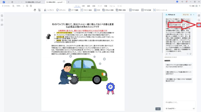Image resolution: width=201 pixels, height=112 pixels.
Task: Activate the ハイライト highlight tool
Action: pos(49,10)
